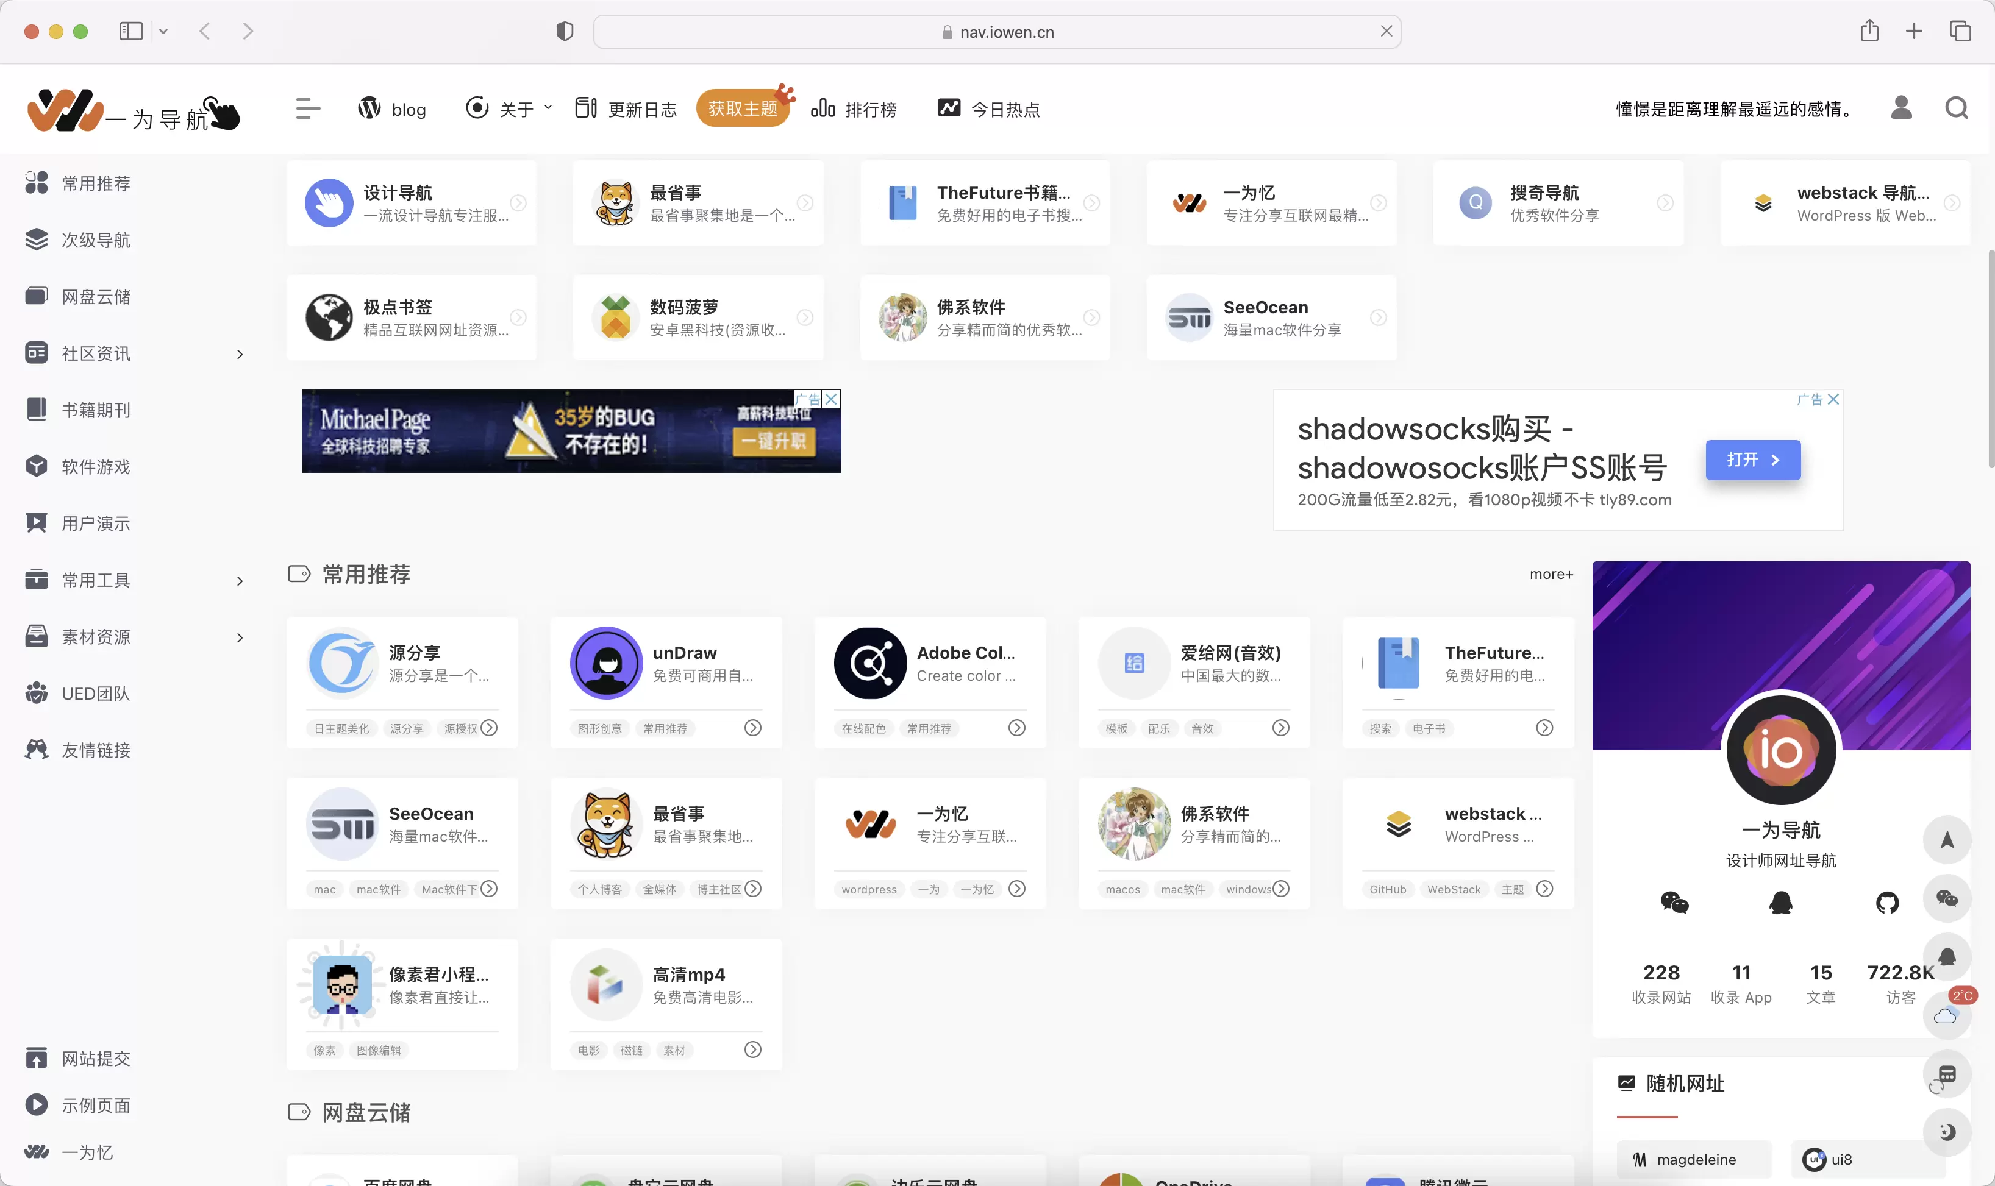Viewport: 1995px width, 1186px height.
Task: Click the back-to-top arrow floating button
Action: [x=1947, y=840]
